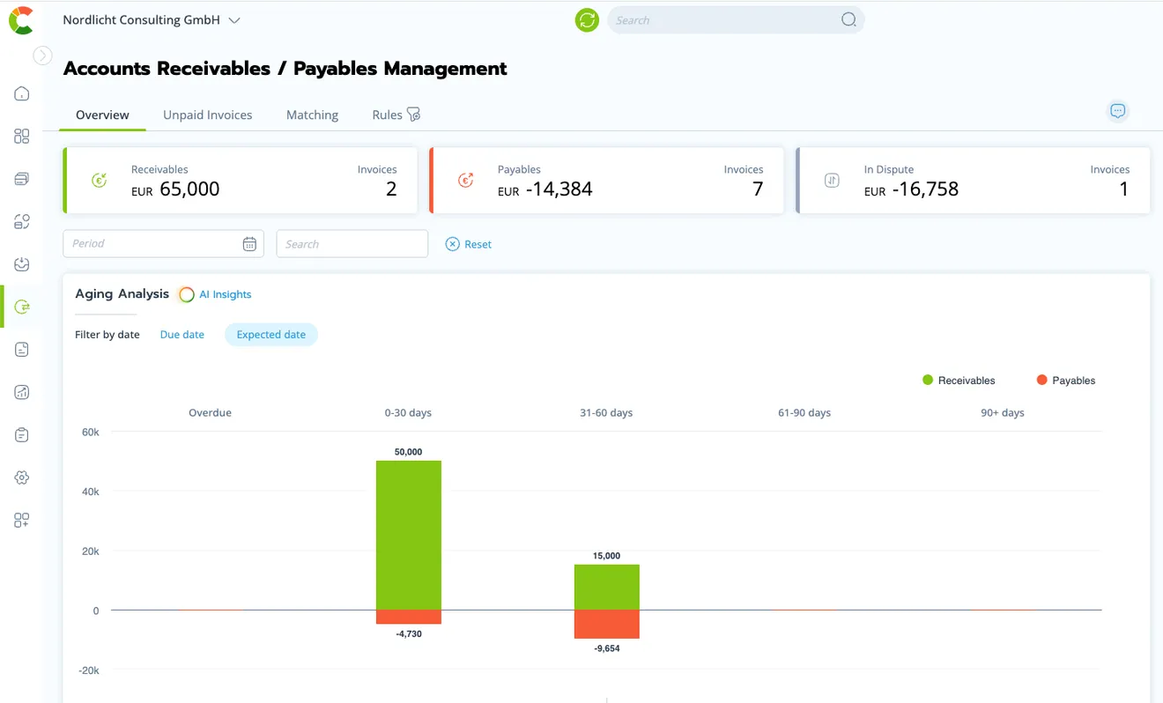Click the magnifier icon in top search

(848, 19)
